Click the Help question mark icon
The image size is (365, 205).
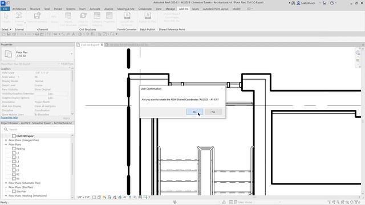332,3
